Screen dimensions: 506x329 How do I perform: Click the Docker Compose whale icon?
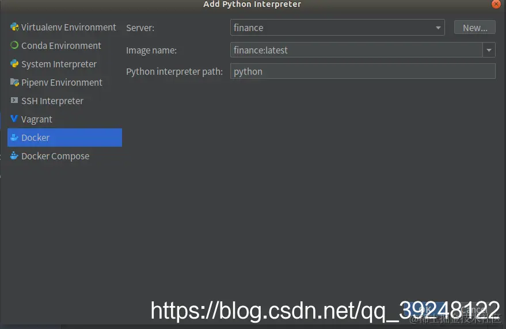(x=14, y=156)
